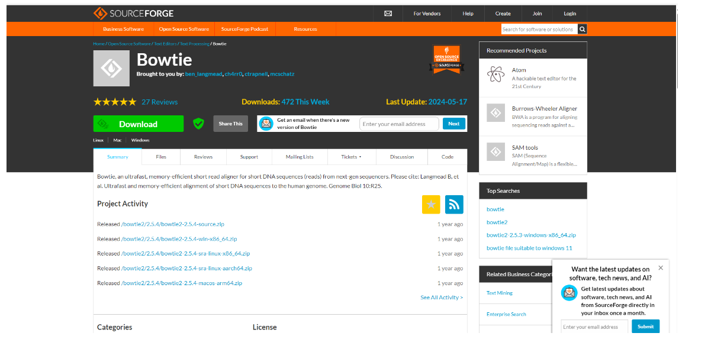Open Enterprise Search category link

coord(506,314)
